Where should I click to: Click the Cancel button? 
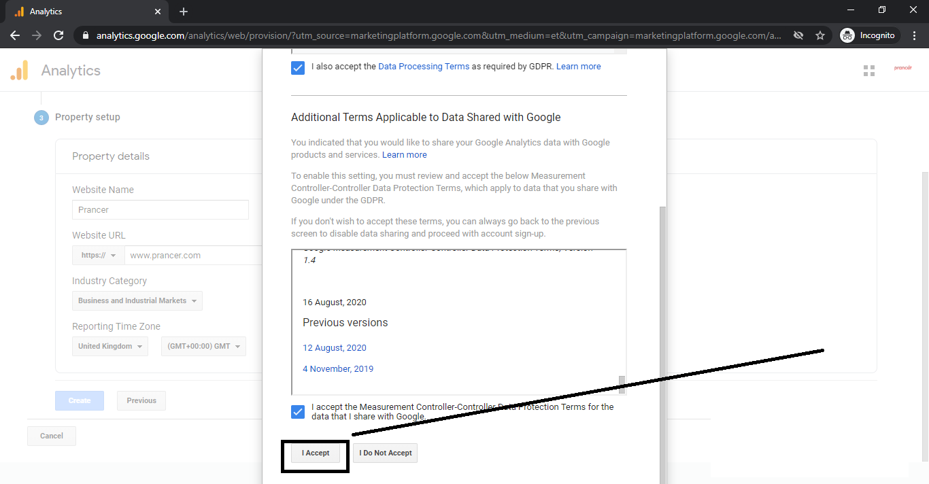click(52, 436)
